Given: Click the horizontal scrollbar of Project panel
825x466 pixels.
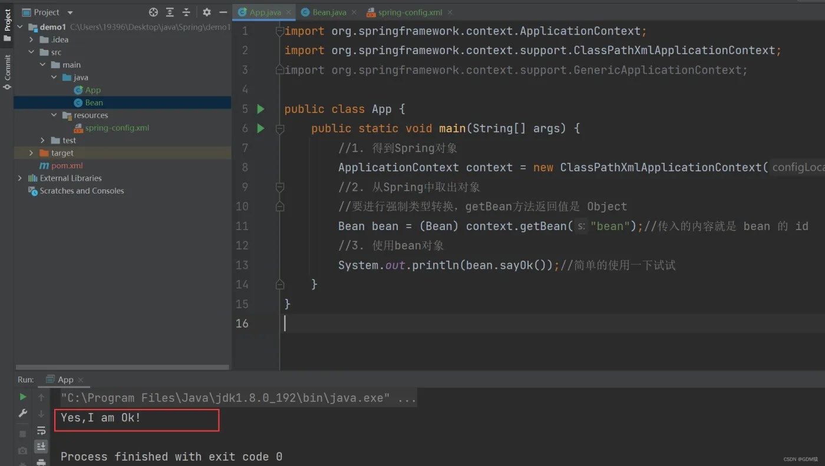Looking at the screenshot, I should click(x=123, y=367).
